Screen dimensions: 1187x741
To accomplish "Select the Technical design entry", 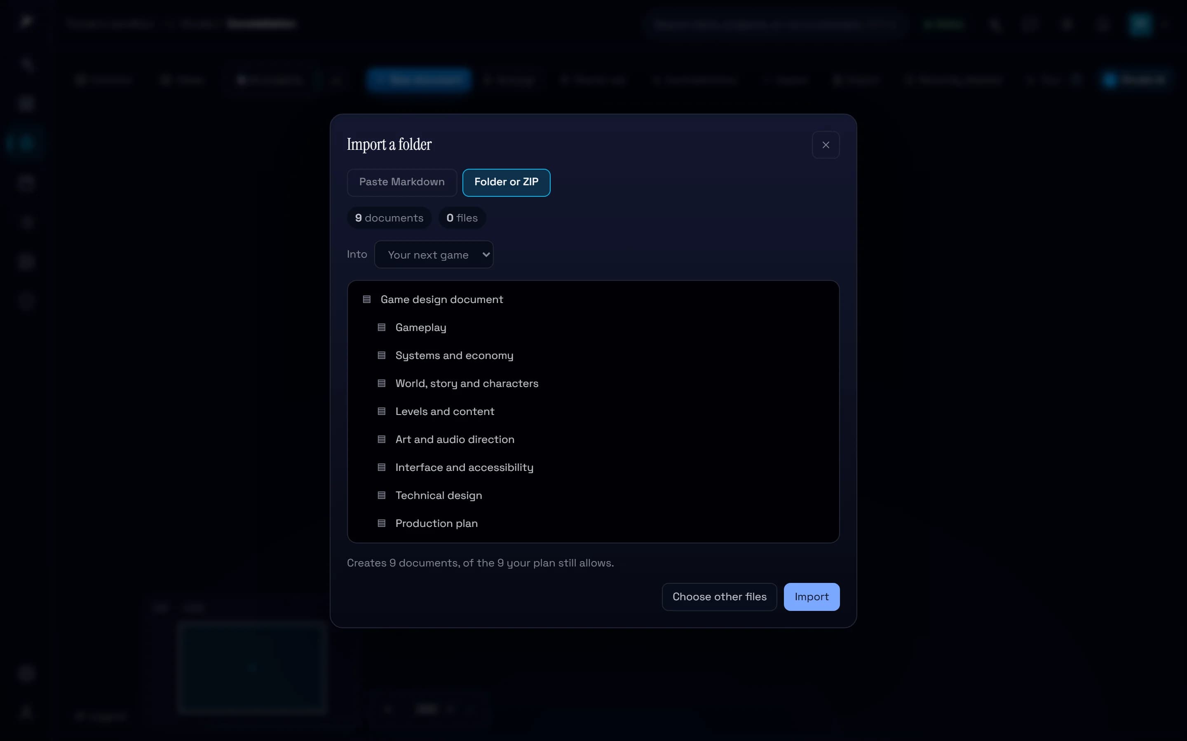I will 439,495.
